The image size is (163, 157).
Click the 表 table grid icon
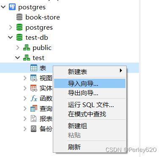[34, 68]
